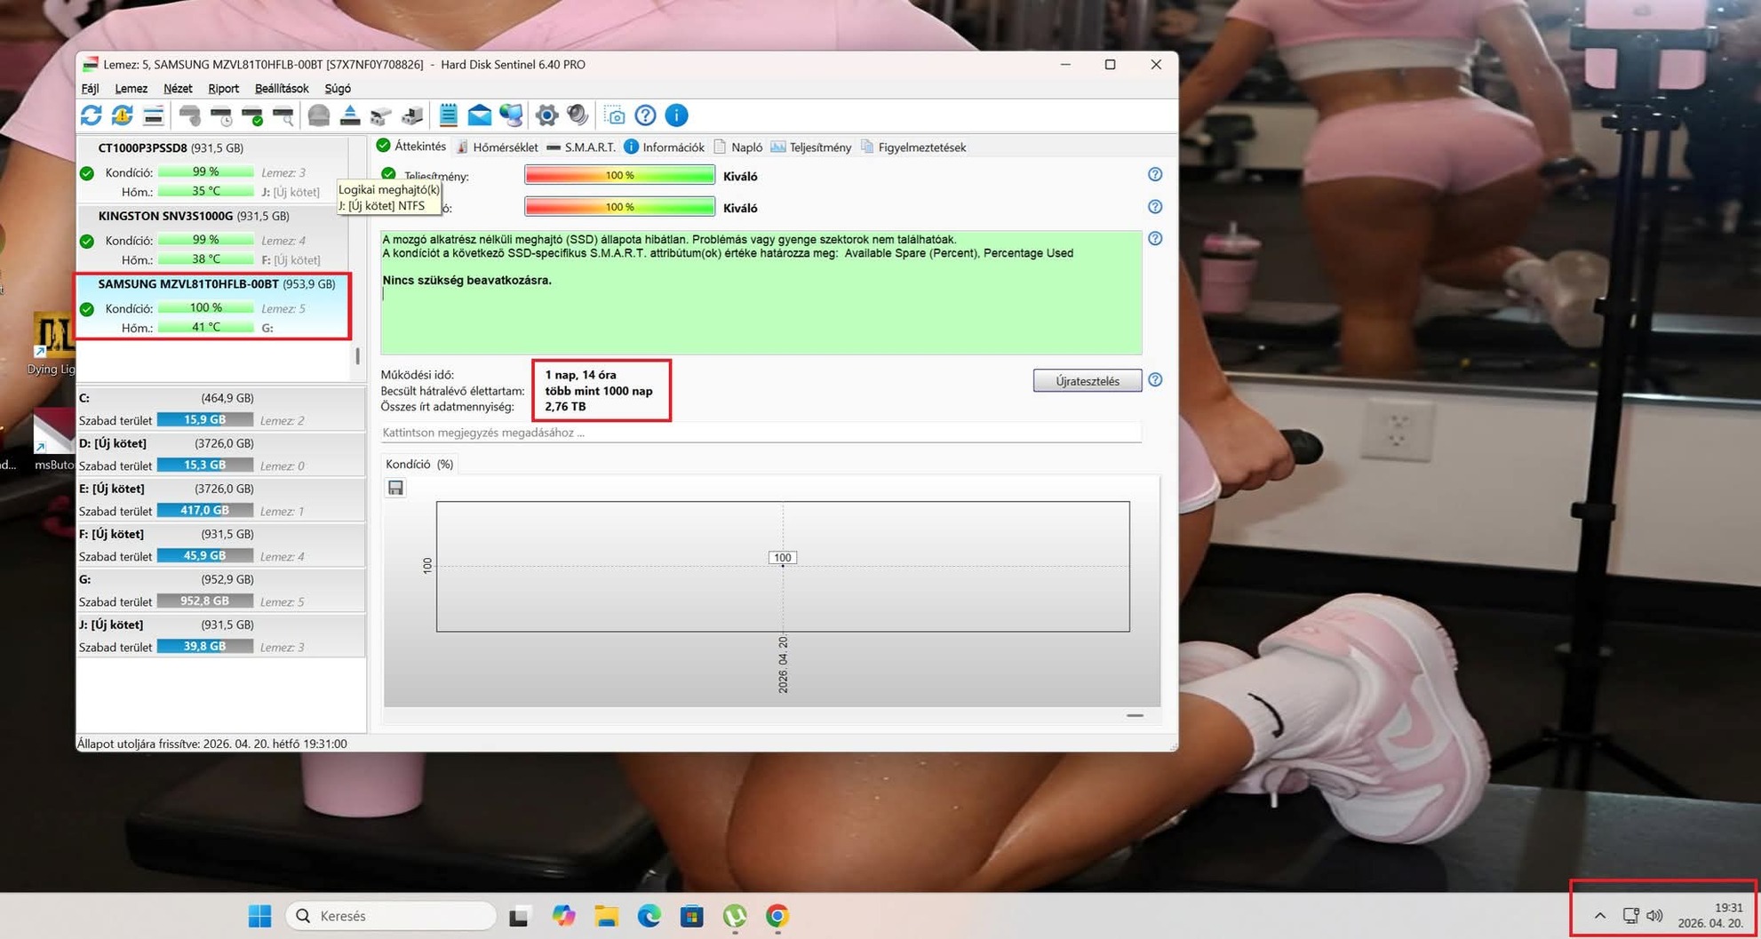Switch to the Információk tab

point(665,147)
